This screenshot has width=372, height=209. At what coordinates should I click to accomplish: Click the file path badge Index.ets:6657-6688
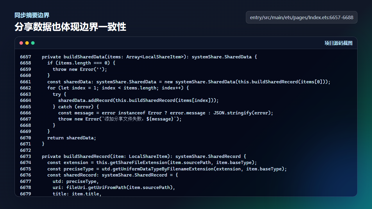click(x=302, y=17)
